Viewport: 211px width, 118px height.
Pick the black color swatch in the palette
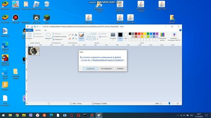coord(130,33)
